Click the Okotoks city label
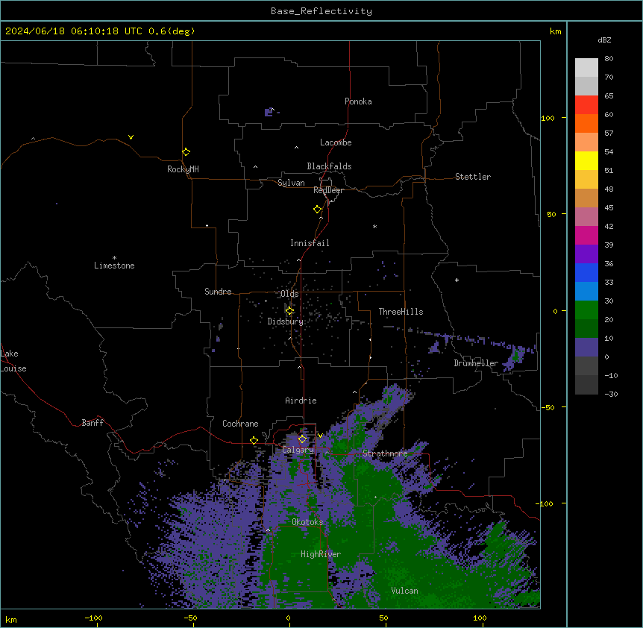 coord(307,522)
